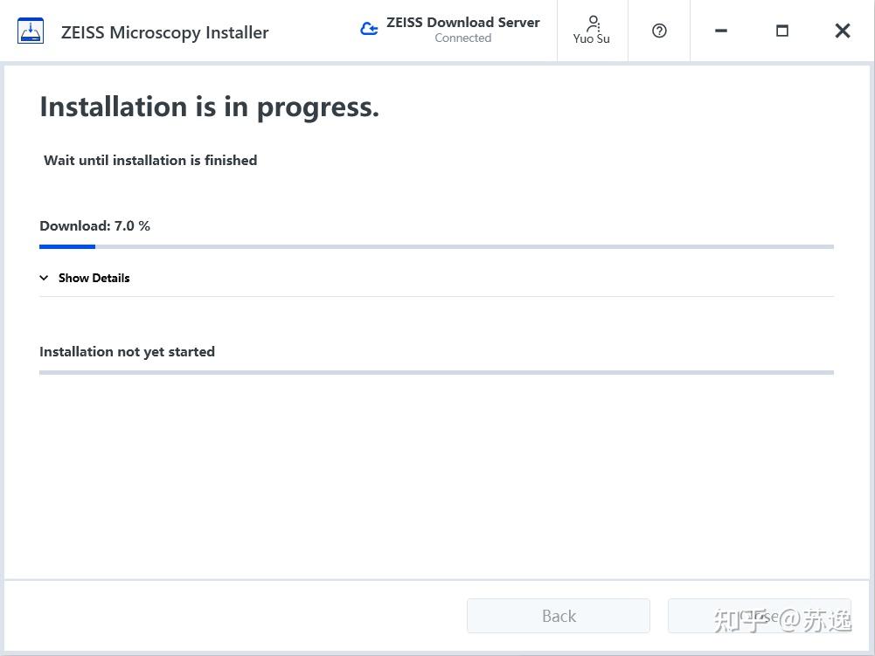This screenshot has width=875, height=656.
Task: Minimize the installer window
Action: (x=720, y=31)
